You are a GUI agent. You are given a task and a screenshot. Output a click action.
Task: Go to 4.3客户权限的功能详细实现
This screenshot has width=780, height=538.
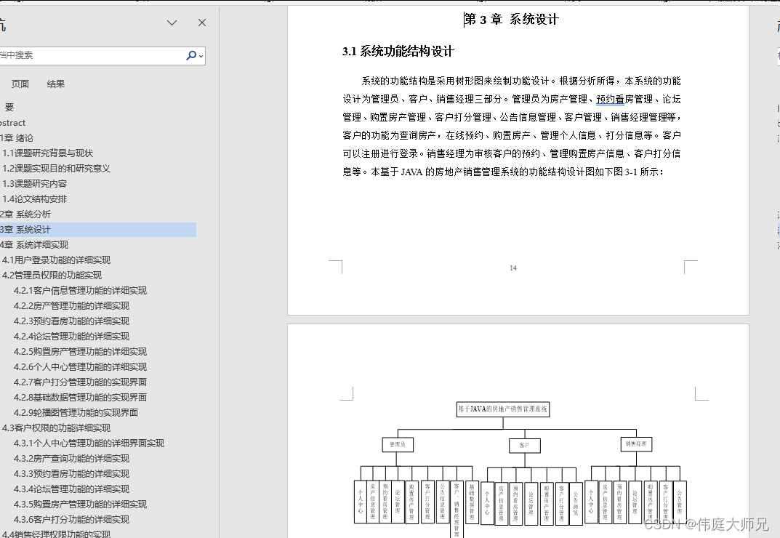tap(56, 428)
